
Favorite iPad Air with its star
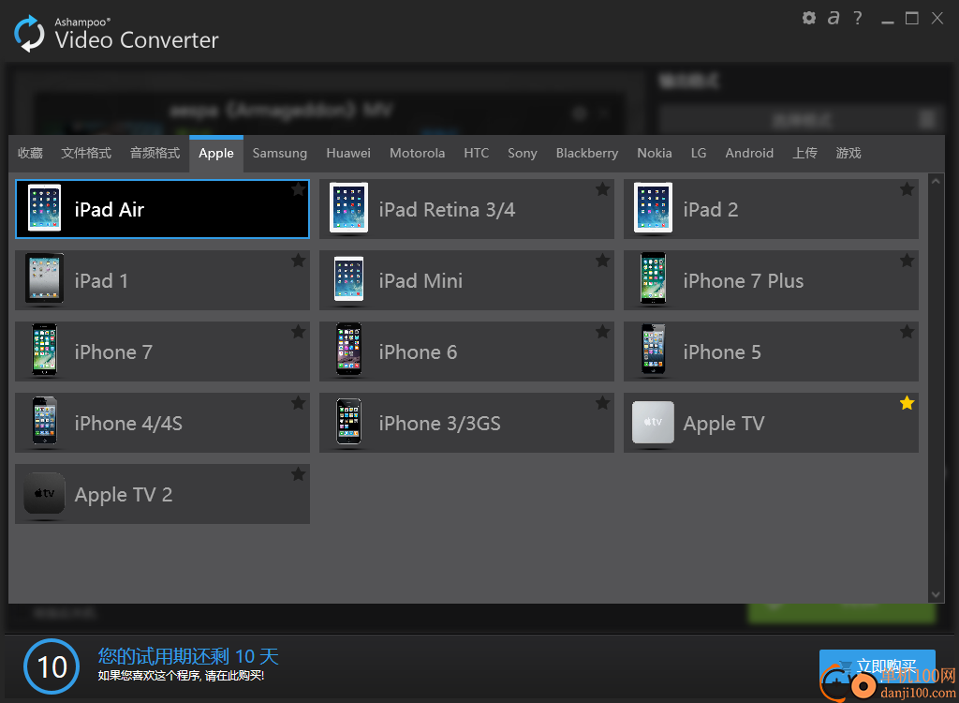(x=298, y=189)
